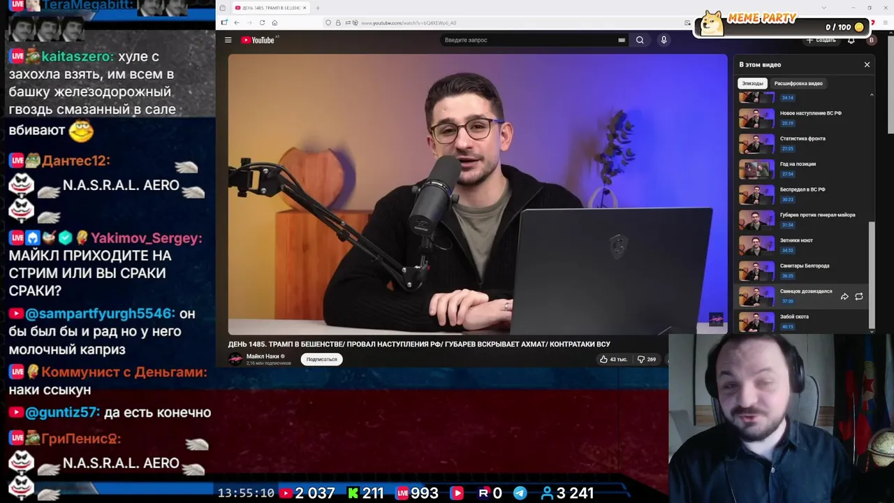Click the Meme Party coin icon
The width and height of the screenshot is (894, 503).
(x=859, y=27)
